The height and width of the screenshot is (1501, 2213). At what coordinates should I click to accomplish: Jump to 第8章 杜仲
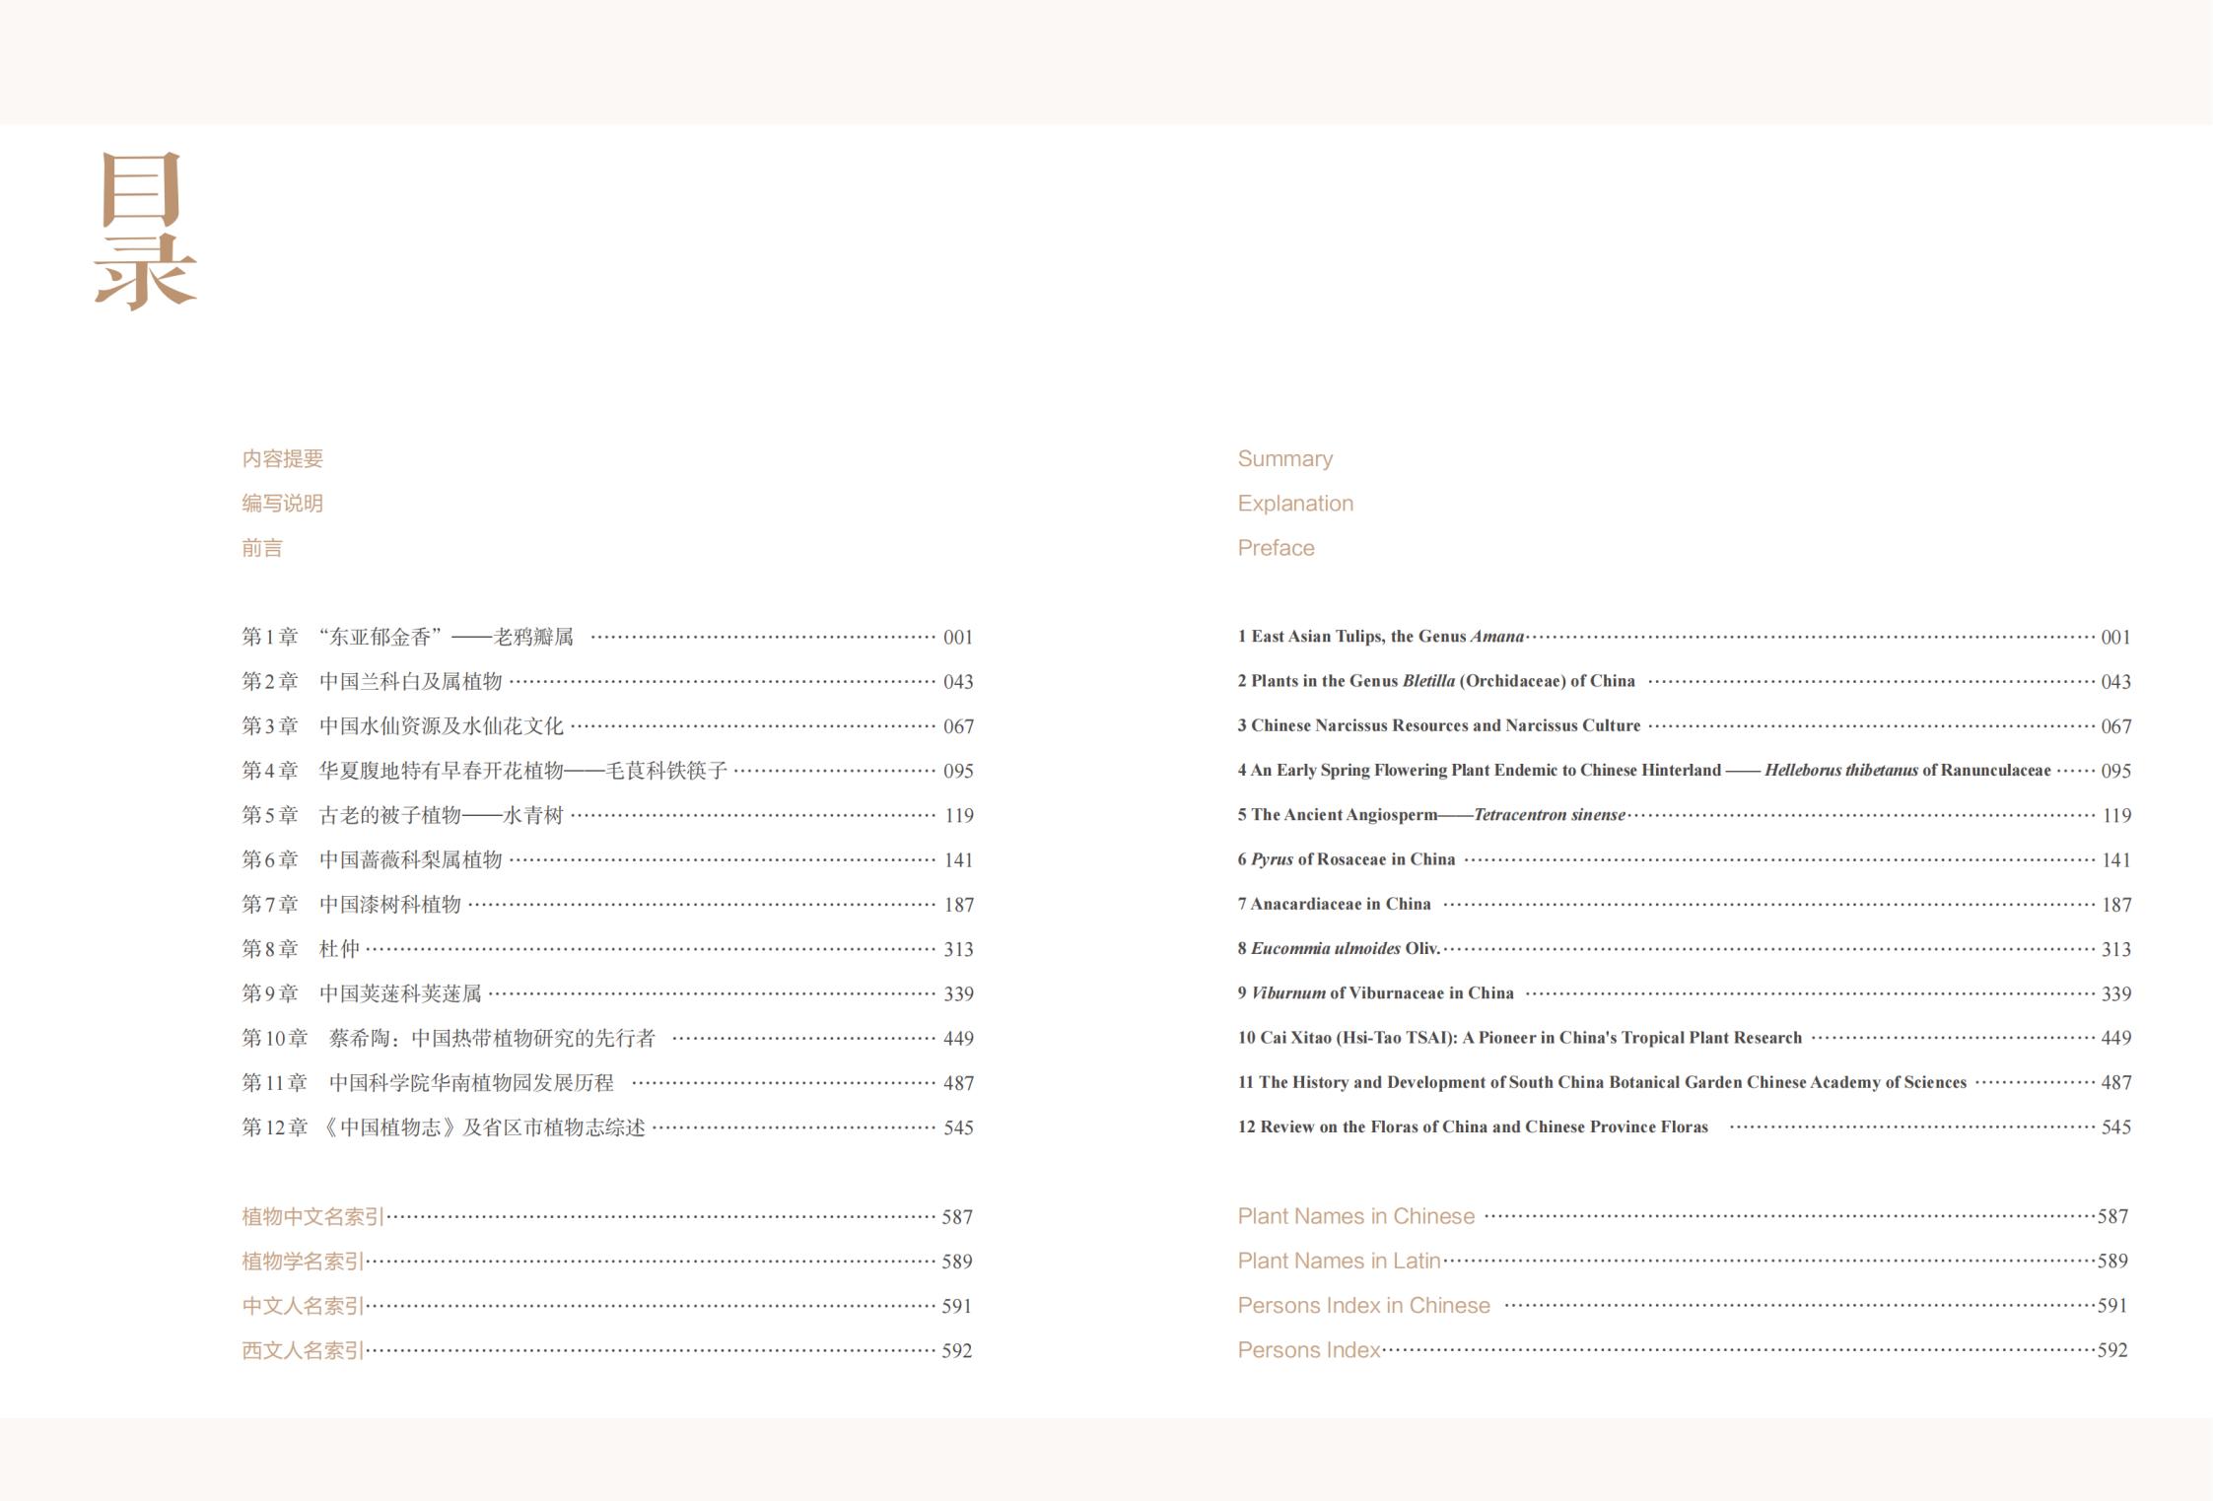click(302, 949)
